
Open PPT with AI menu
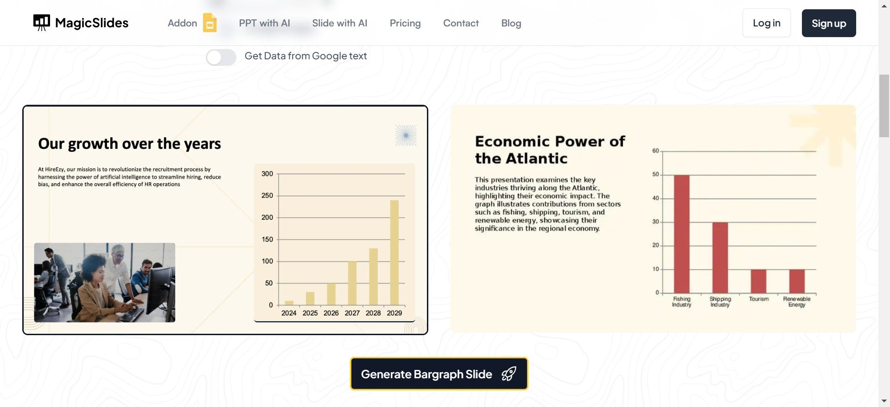point(264,23)
